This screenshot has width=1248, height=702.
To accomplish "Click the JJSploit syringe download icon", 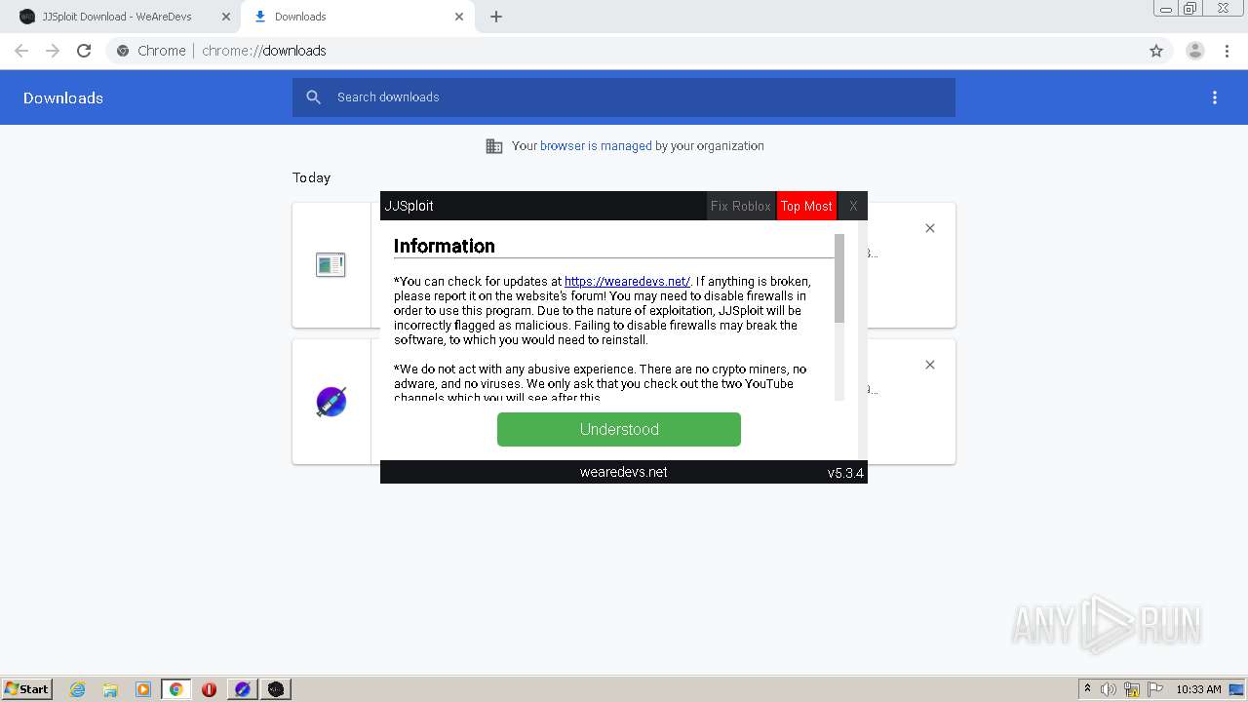I will 331,402.
